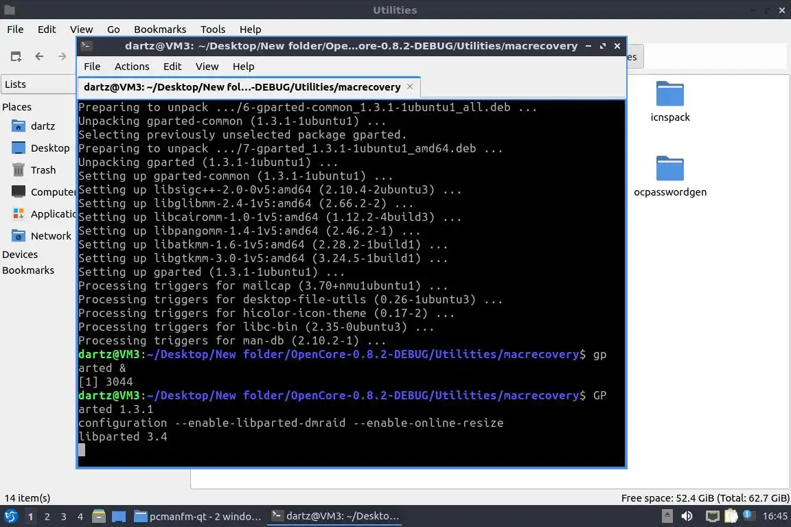Open the file manager Edit menu
The image size is (791, 527).
[47, 30]
